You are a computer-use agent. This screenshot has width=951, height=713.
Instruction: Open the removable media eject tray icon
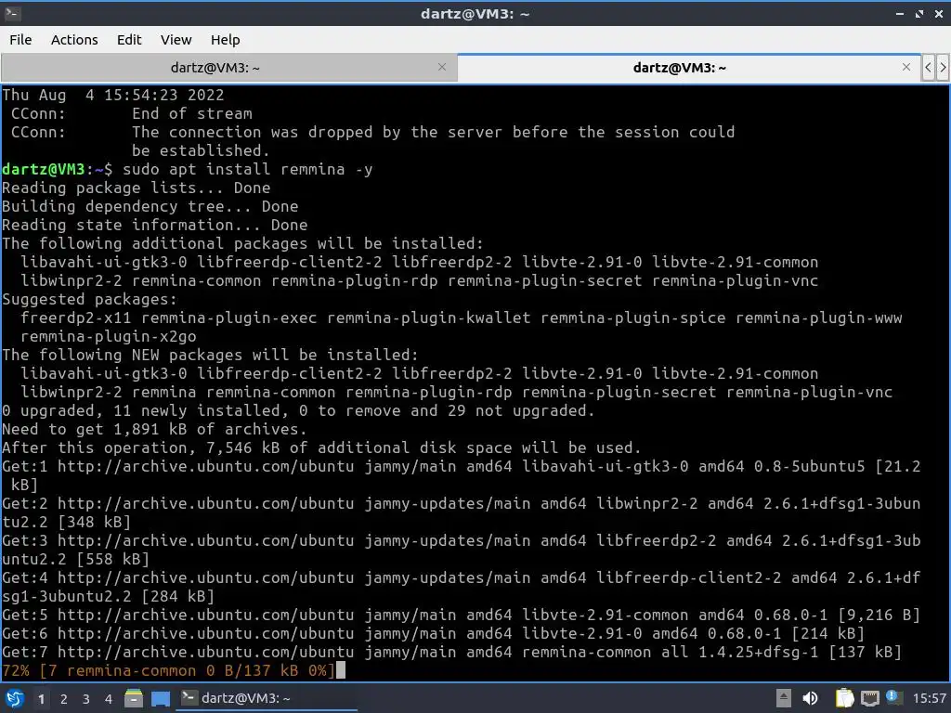click(x=784, y=698)
